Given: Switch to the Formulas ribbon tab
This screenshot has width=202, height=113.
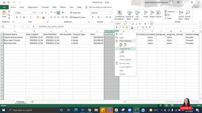Looking at the screenshot, I should click(x=45, y=7).
